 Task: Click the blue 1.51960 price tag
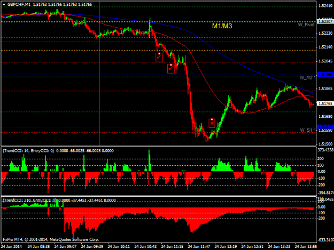tap(325, 75)
